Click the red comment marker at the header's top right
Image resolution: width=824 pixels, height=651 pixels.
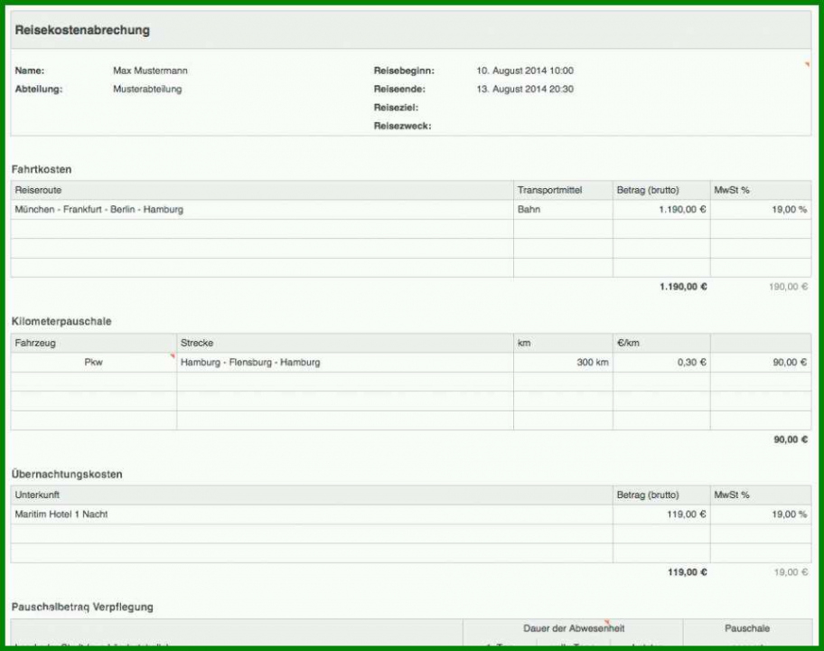(807, 65)
